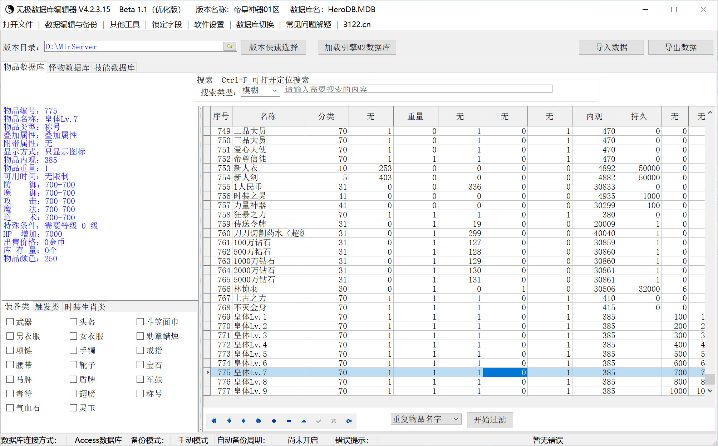Open the 打开文件 menu

(18, 25)
